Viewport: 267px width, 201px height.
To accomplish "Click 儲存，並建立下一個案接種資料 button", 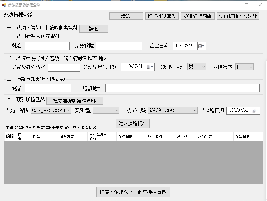I will click(x=133, y=192).
